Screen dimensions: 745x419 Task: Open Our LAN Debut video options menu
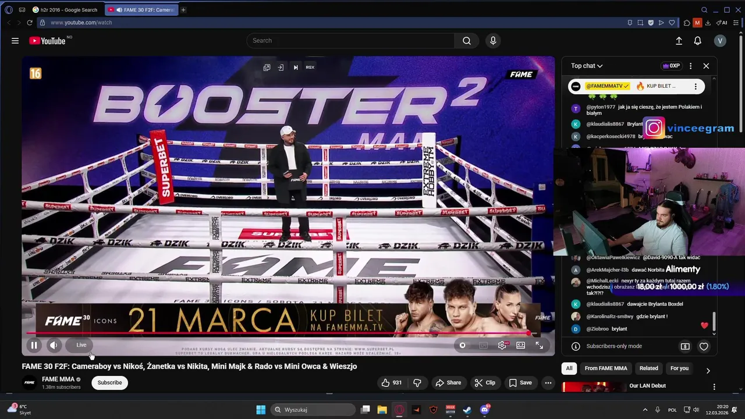click(x=714, y=386)
